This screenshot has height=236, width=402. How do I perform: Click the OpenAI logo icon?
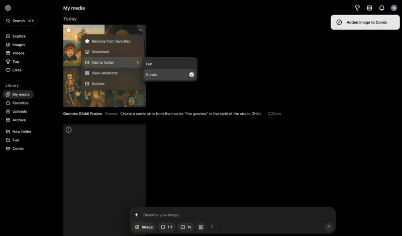pos(8,8)
